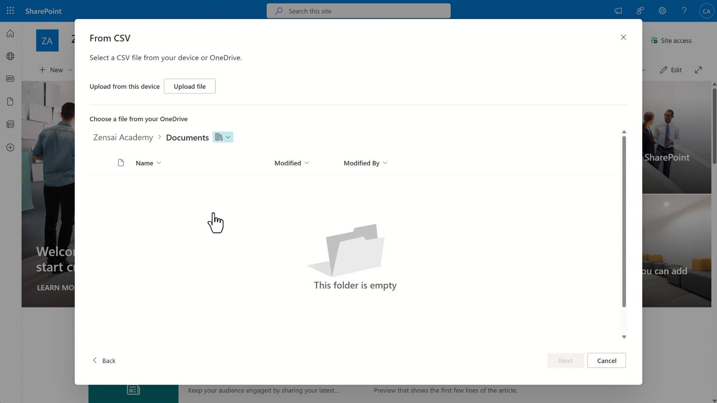Open the CA account profile avatar

pos(706,11)
